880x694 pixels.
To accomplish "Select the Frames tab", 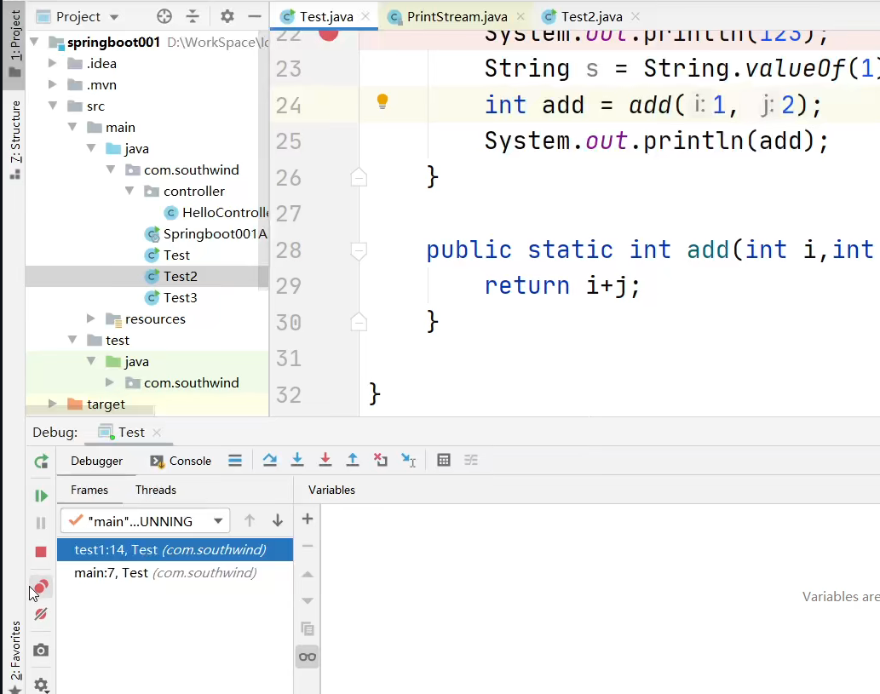I will pos(89,490).
